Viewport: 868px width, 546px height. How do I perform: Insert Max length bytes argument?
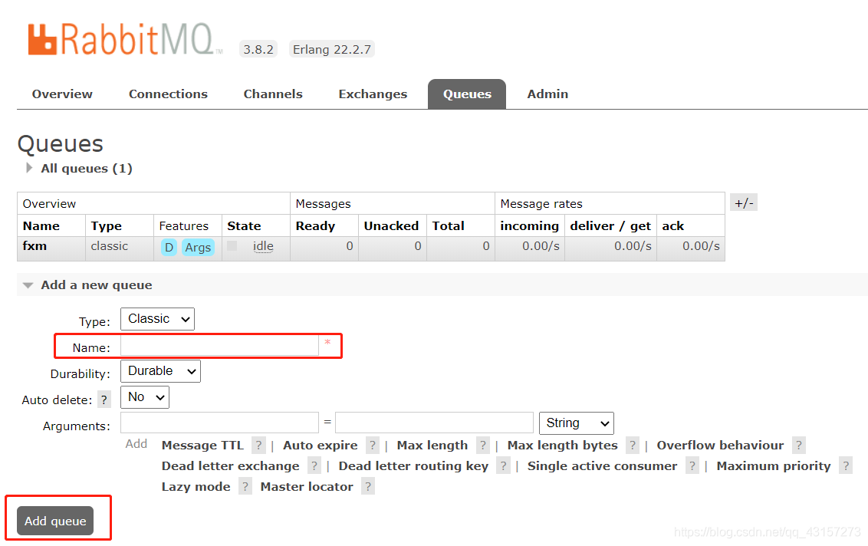point(562,446)
